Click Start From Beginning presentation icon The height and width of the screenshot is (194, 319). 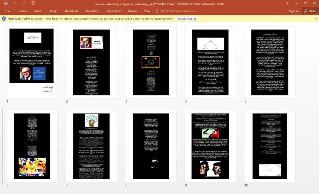pos(33,3)
